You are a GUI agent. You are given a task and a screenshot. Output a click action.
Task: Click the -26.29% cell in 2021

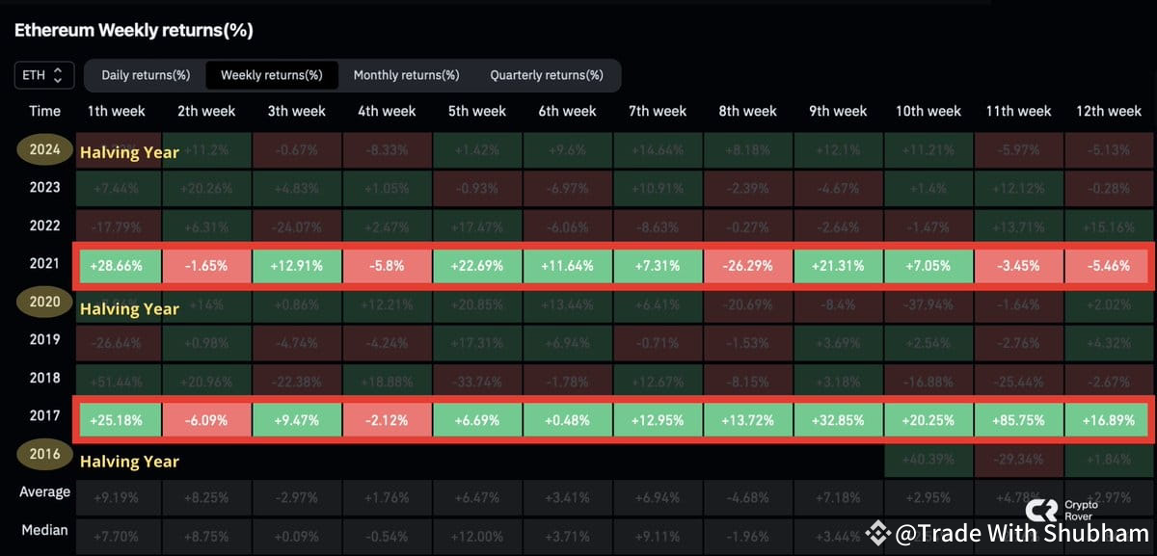[748, 265]
